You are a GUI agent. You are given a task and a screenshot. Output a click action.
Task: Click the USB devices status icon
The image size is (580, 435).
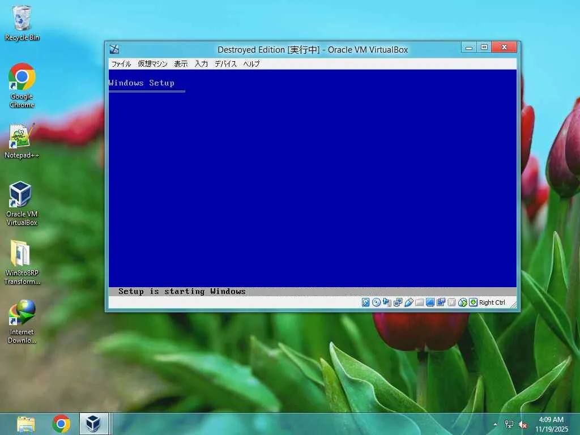click(409, 302)
